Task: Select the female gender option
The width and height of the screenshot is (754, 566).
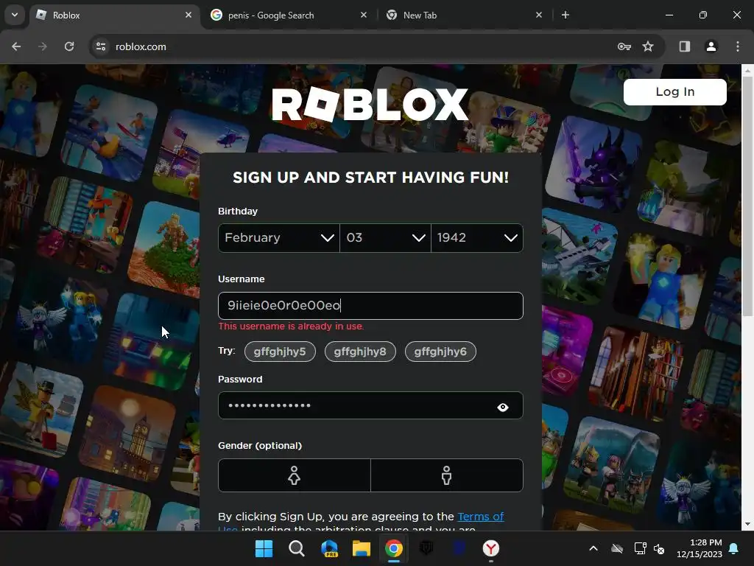Action: [x=295, y=475]
